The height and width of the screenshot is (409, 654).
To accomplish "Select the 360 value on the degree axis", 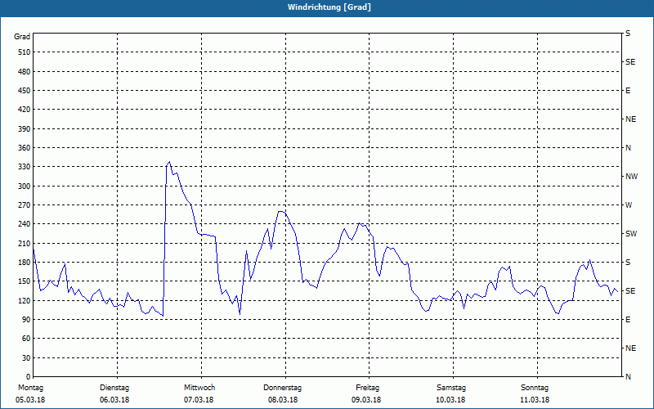I will click(x=25, y=148).
